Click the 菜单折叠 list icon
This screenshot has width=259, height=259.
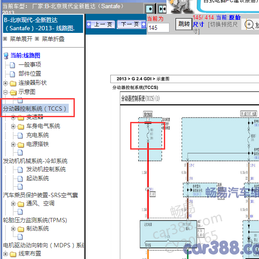tap(37, 39)
